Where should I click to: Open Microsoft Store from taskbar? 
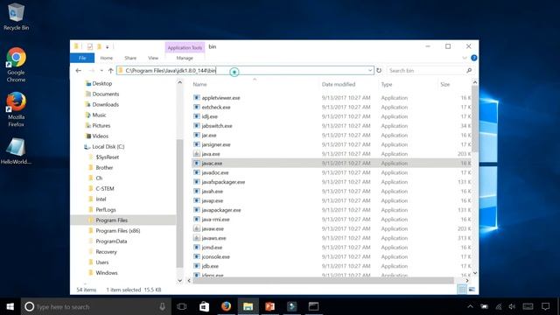[x=204, y=306]
